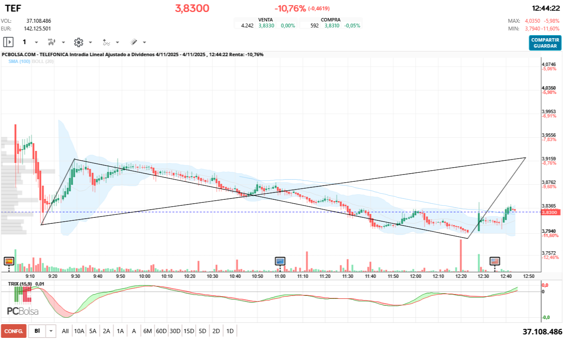Select the 1D time range

230,331
